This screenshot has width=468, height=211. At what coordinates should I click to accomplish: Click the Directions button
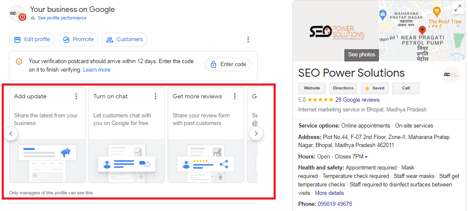(343, 88)
